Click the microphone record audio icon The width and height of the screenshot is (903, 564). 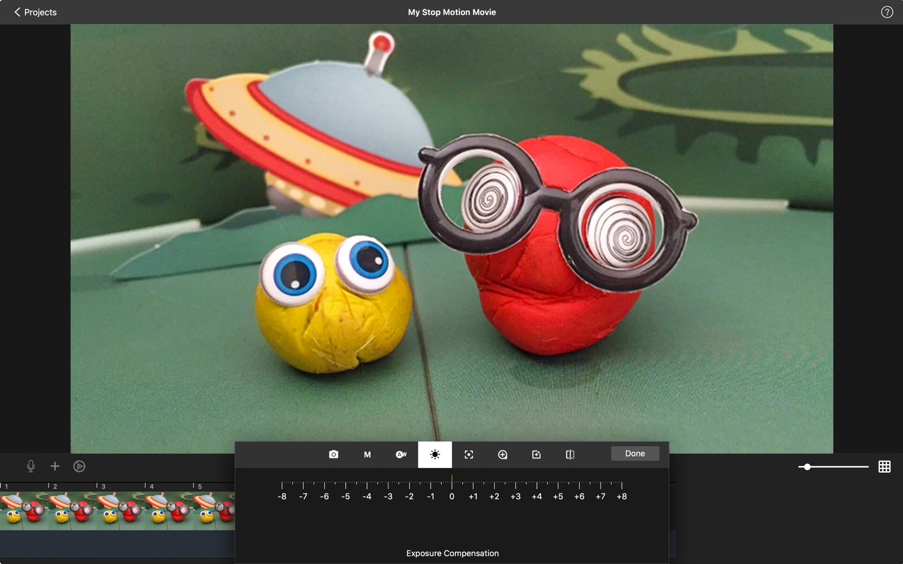click(31, 466)
